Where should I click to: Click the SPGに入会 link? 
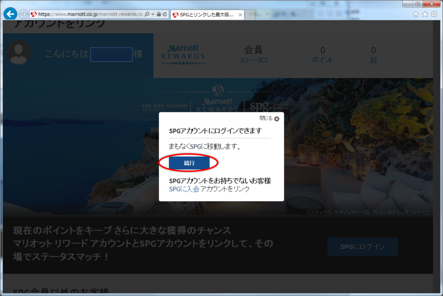[x=184, y=189]
